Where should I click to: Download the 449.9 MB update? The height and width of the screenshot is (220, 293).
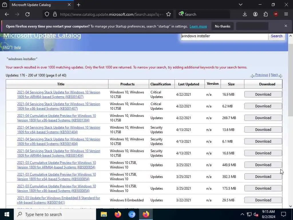263,165
